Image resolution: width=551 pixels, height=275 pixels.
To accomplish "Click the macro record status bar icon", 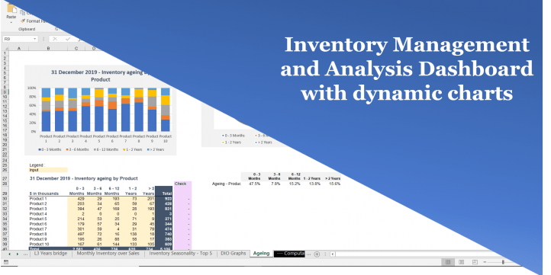I will 6,262.
